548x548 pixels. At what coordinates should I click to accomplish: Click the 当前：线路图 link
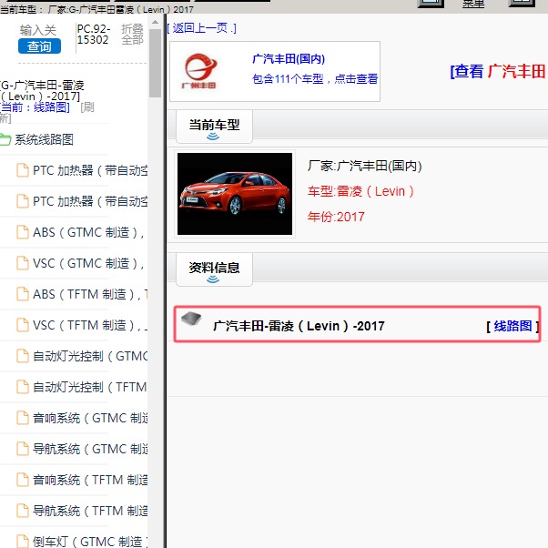pos(35,107)
